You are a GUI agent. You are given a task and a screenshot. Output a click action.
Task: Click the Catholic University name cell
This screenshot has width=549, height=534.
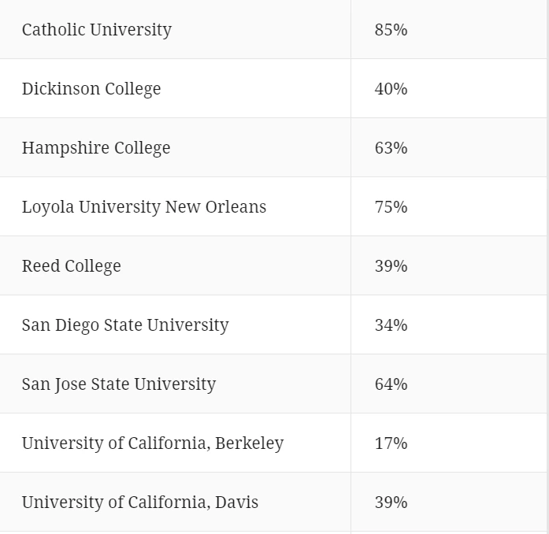point(97,30)
